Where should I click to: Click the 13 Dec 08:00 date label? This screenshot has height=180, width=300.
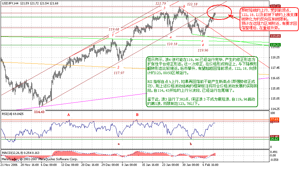pos(70,165)
